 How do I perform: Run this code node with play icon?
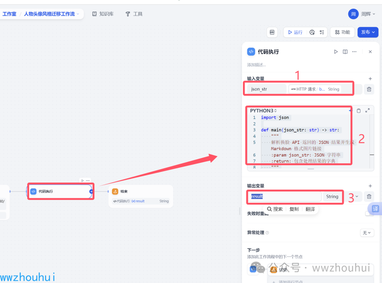[x=336, y=52]
